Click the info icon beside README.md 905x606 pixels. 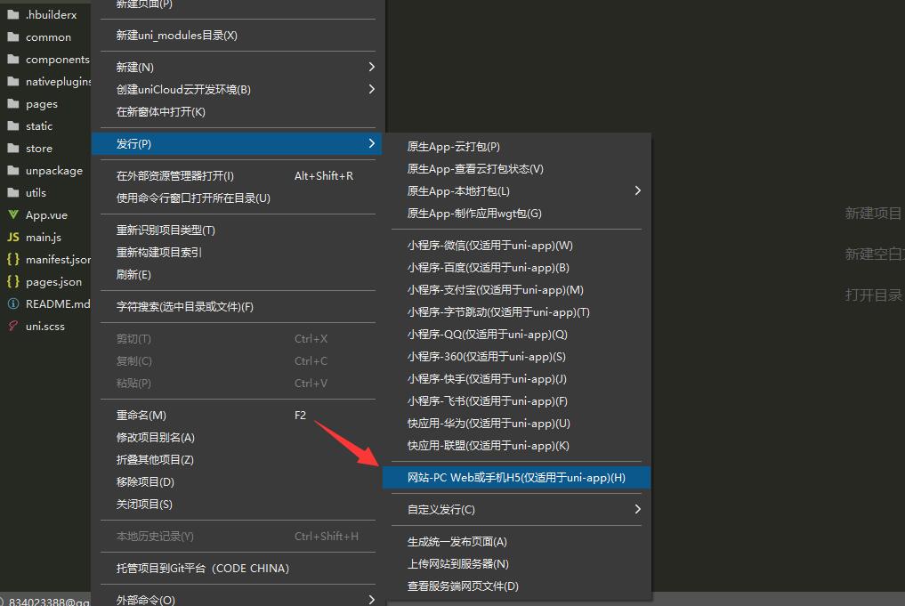coord(12,304)
